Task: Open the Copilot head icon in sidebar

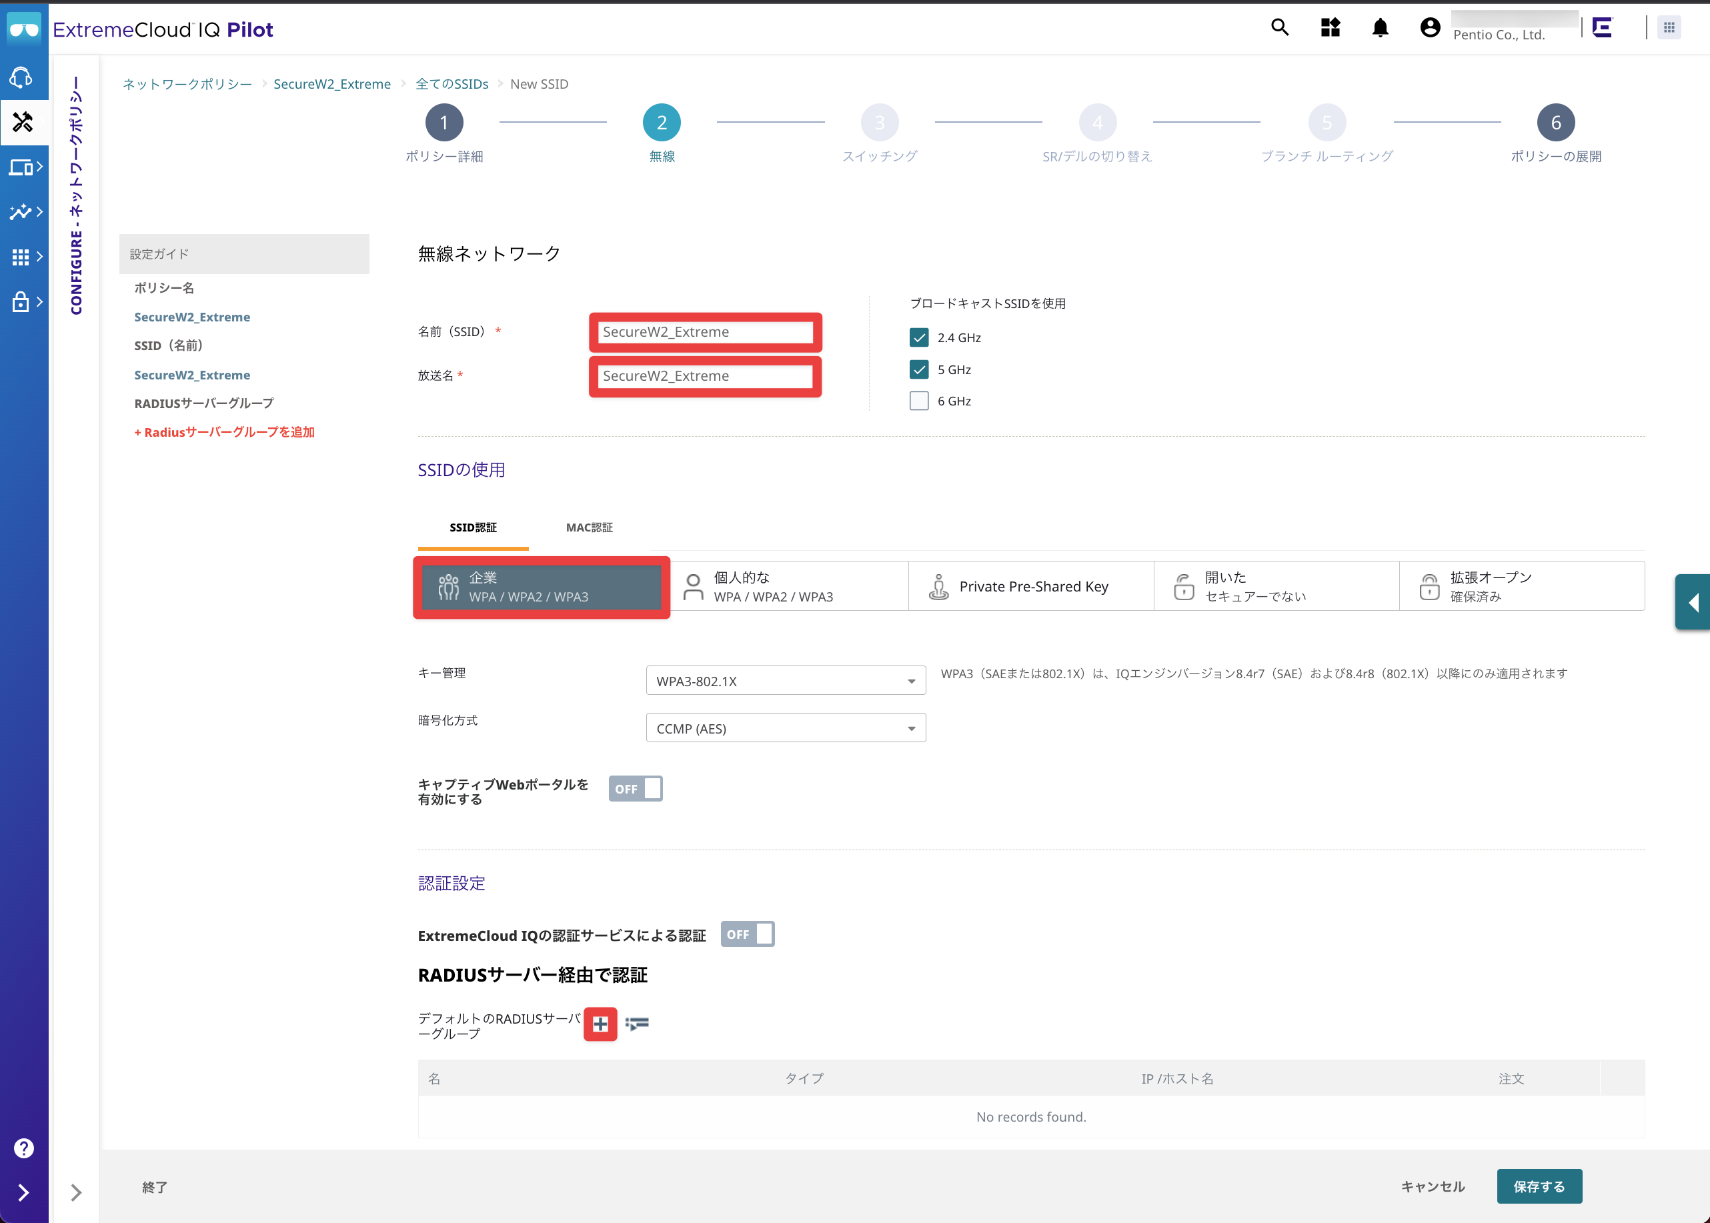Action: point(21,77)
